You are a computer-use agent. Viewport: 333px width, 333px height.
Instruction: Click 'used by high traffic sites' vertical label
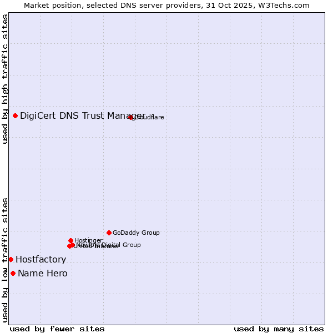click(x=5, y=79)
